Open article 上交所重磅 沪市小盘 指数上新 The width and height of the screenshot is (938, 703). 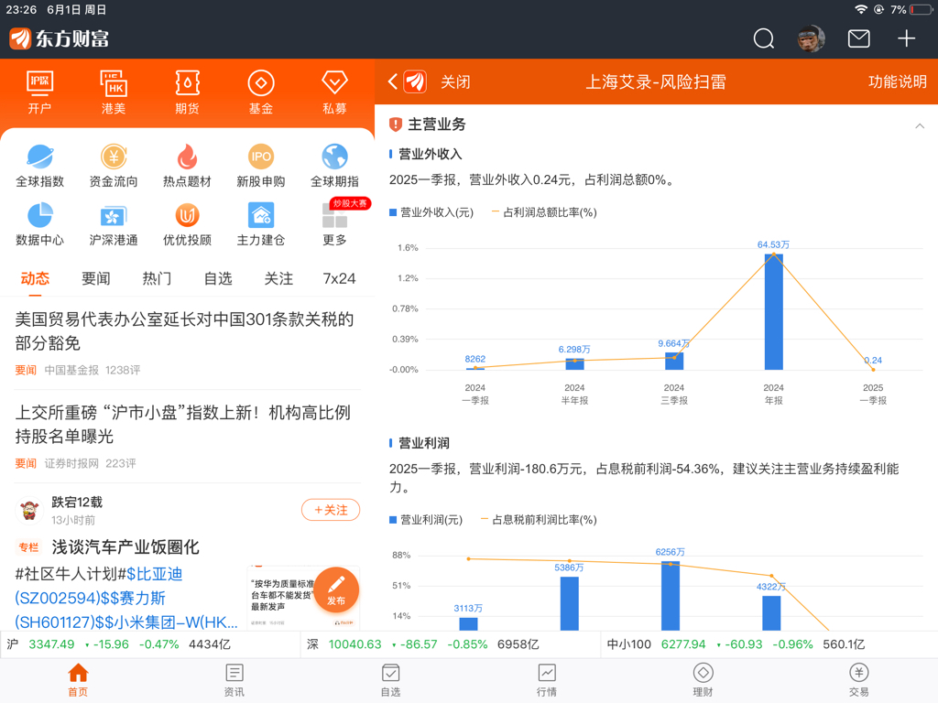tap(182, 424)
